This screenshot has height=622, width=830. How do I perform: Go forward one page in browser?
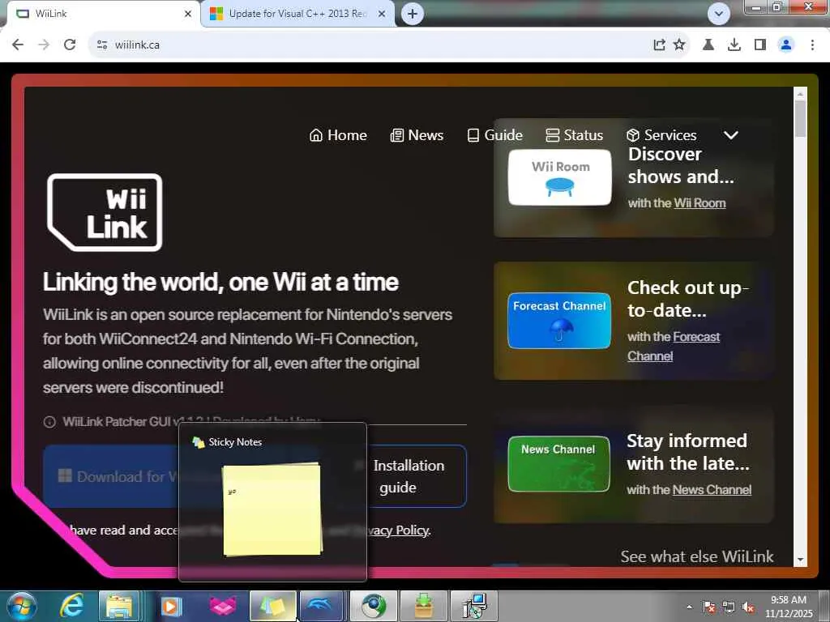pos(44,45)
